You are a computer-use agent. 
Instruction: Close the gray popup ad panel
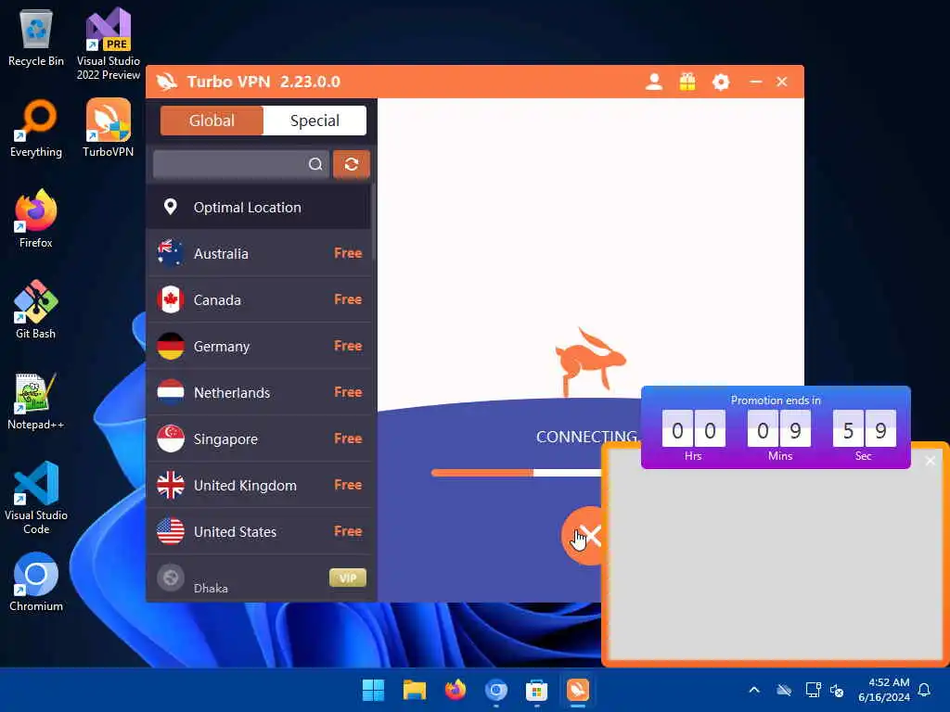click(x=930, y=462)
